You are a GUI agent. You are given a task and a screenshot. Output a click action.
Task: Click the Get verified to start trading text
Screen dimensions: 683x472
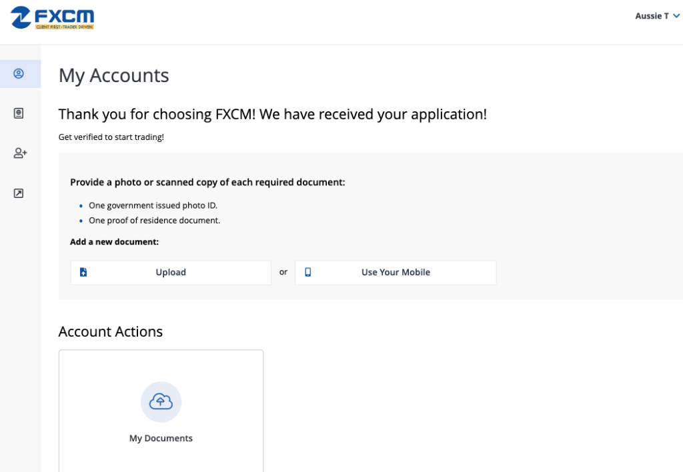click(x=110, y=137)
